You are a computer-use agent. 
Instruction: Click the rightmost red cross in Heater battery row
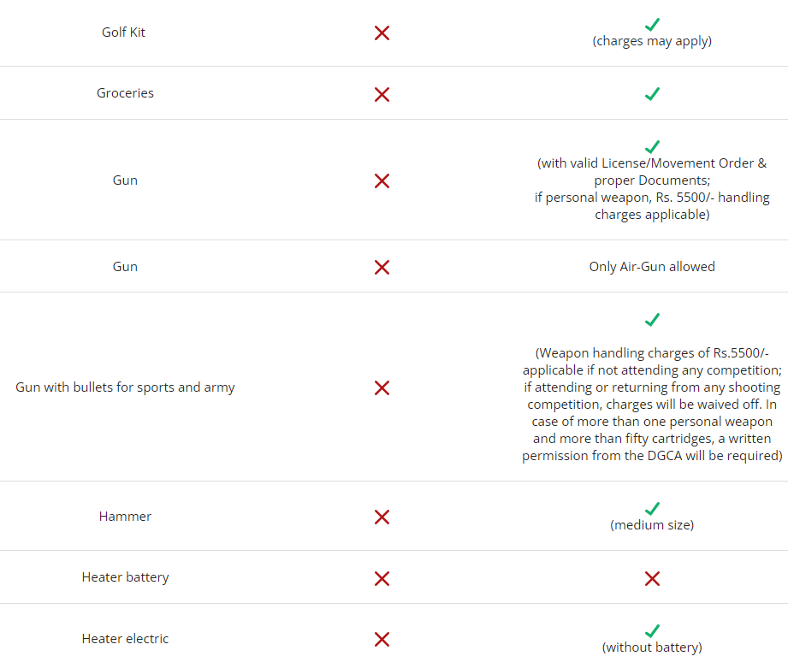coord(652,578)
